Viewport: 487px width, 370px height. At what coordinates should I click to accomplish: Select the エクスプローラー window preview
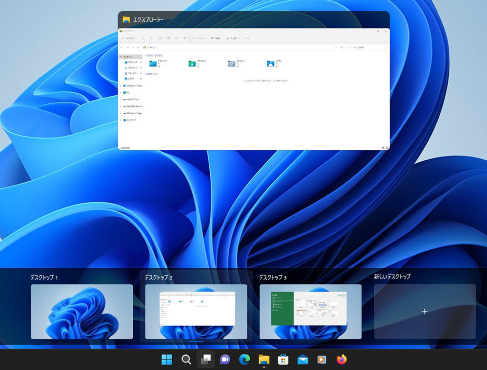253,89
